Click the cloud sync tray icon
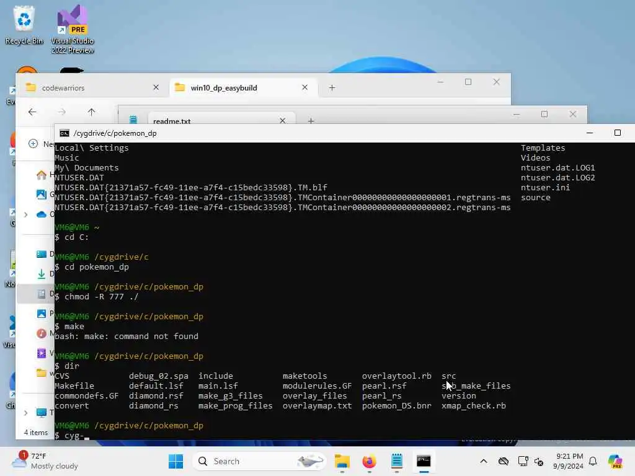635x476 pixels. (x=504, y=461)
